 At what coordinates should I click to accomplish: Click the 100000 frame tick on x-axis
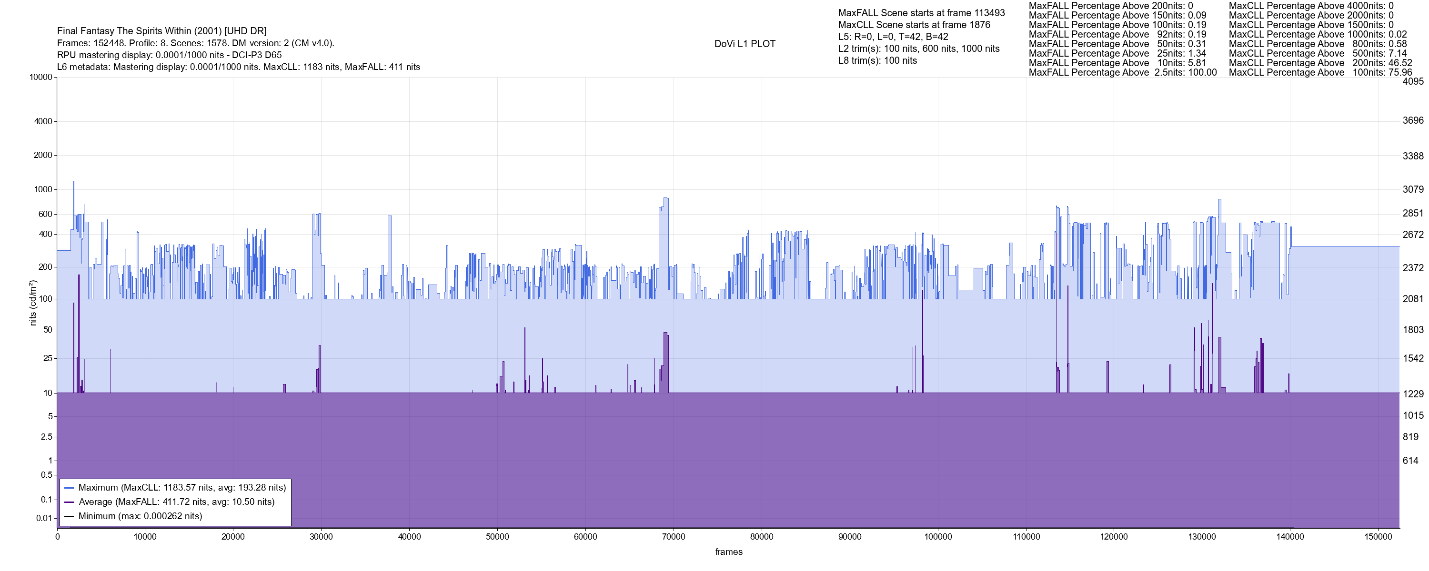[937, 537]
